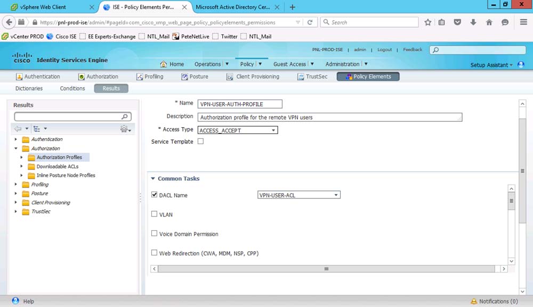
Task: Click into the Name field
Action: (240, 104)
